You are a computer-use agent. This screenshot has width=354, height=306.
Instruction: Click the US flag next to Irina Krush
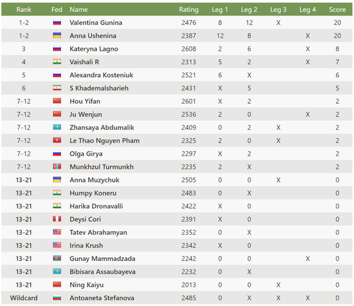coord(57,245)
